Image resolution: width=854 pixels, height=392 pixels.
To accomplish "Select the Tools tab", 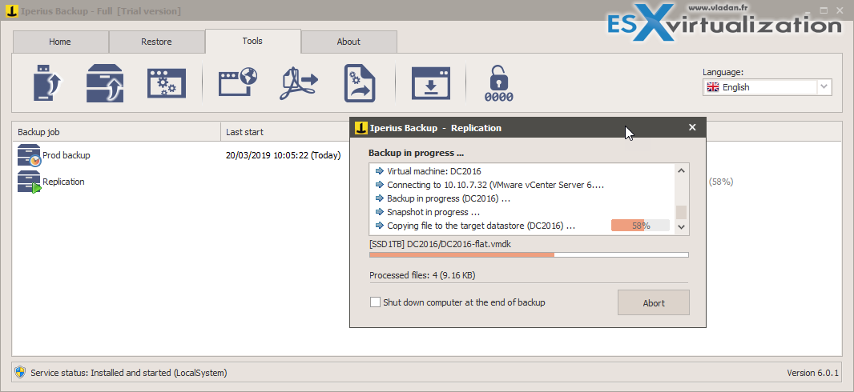I will pyautogui.click(x=252, y=41).
